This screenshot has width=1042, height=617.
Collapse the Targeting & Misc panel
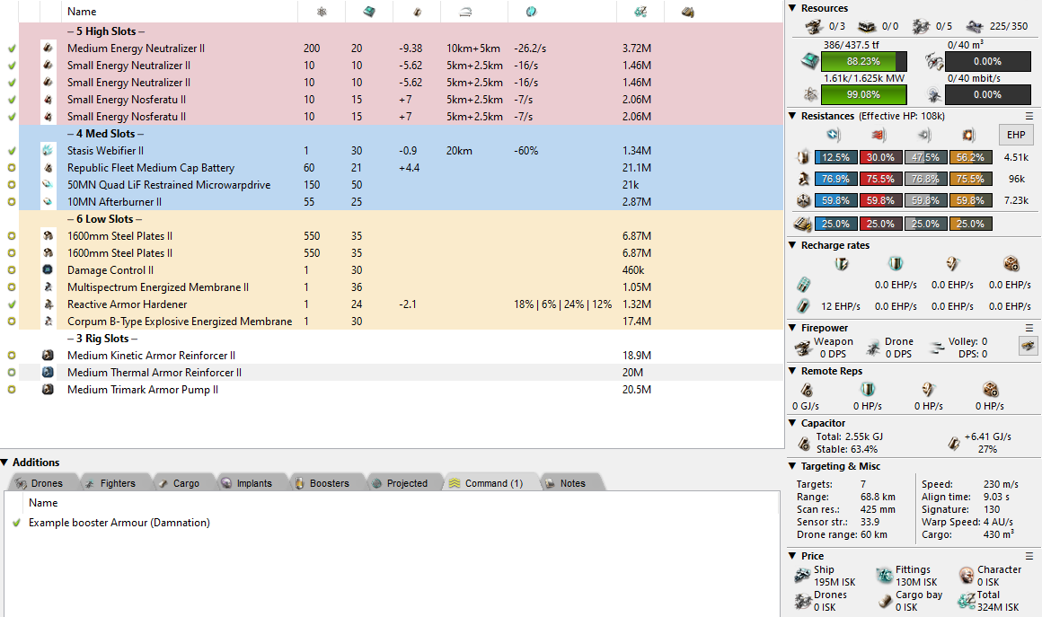792,466
